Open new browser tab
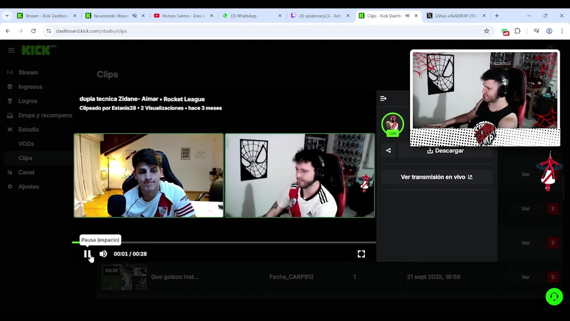Image resolution: width=570 pixels, height=321 pixels. 497,16
